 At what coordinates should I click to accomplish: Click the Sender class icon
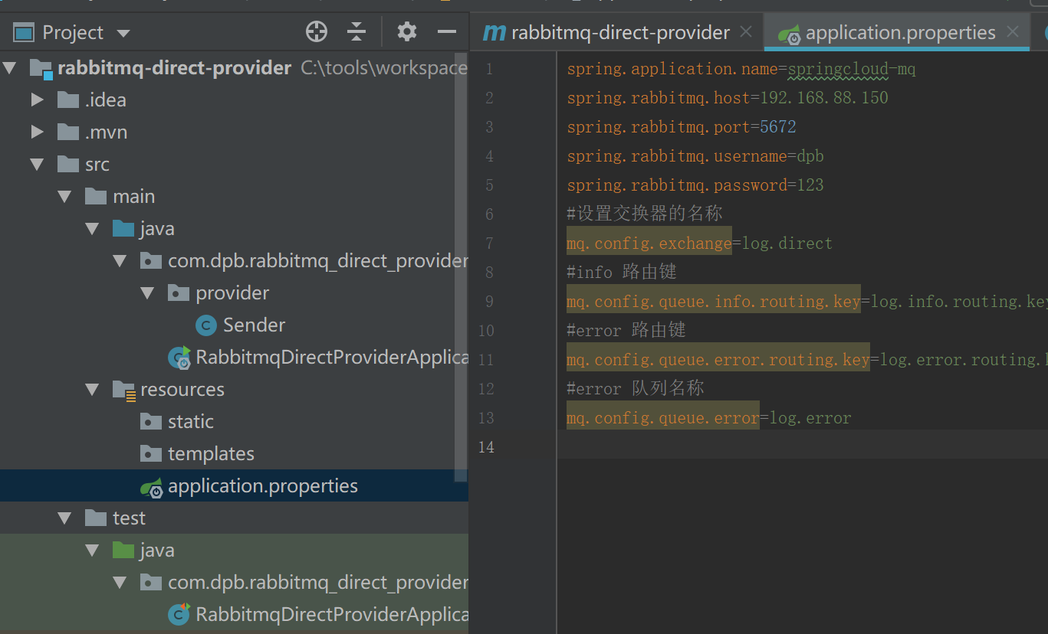(x=206, y=325)
